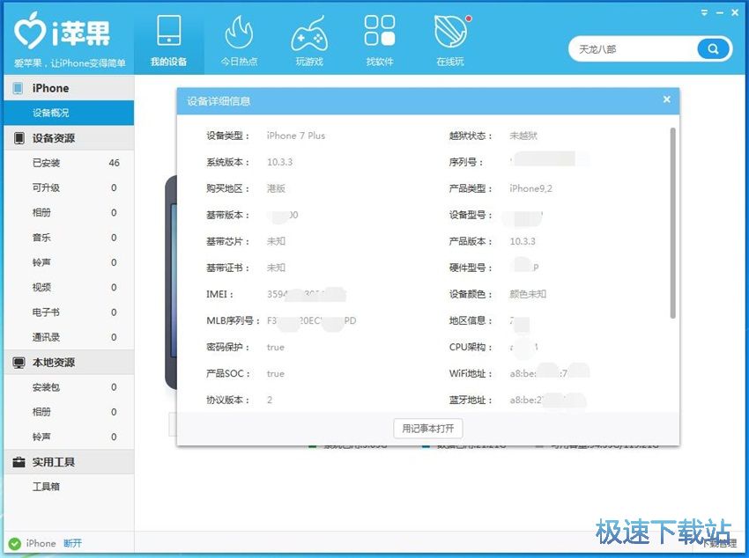The width and height of the screenshot is (749, 558).
Task: Click the 用记事本打开 button
Action: 428,429
